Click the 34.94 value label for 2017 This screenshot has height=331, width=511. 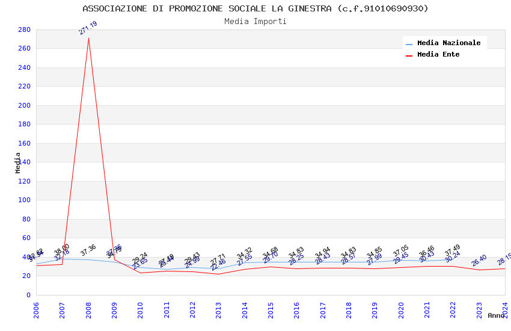[322, 253]
